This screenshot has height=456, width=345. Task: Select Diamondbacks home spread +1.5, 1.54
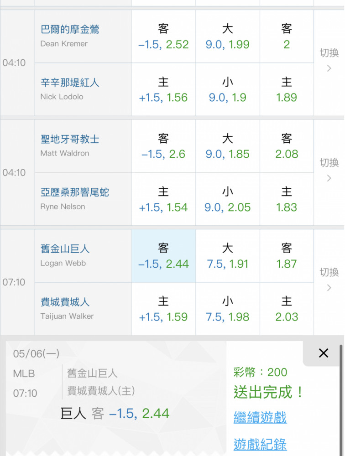pos(163,199)
